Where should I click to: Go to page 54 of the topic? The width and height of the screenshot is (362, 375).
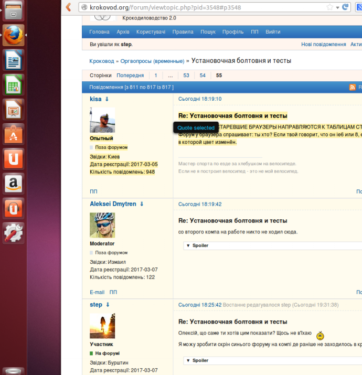point(203,76)
